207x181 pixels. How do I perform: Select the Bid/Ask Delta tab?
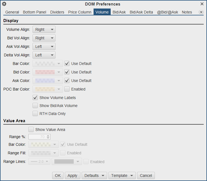[x=141, y=12]
